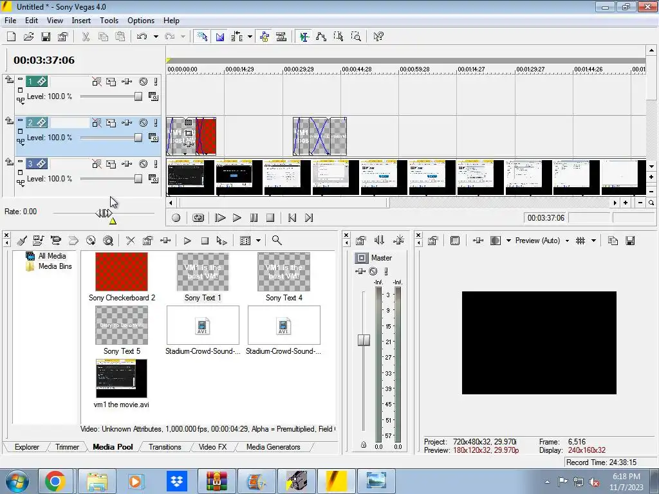
Task: Mute video track 2
Action: 144,123
